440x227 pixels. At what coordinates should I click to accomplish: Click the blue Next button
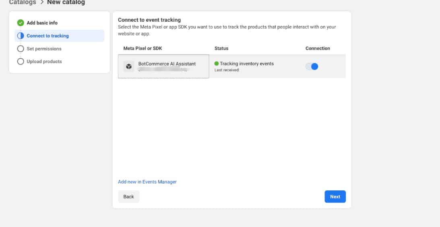(x=335, y=196)
